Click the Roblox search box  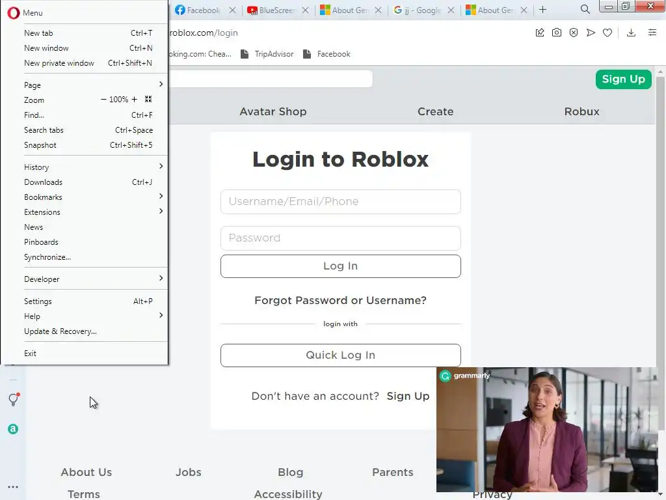pos(271,79)
